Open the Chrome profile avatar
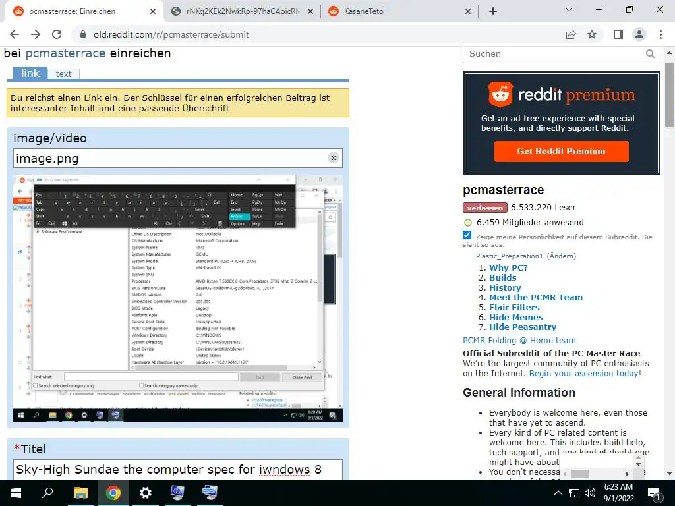This screenshot has height=506, width=675. (x=639, y=34)
